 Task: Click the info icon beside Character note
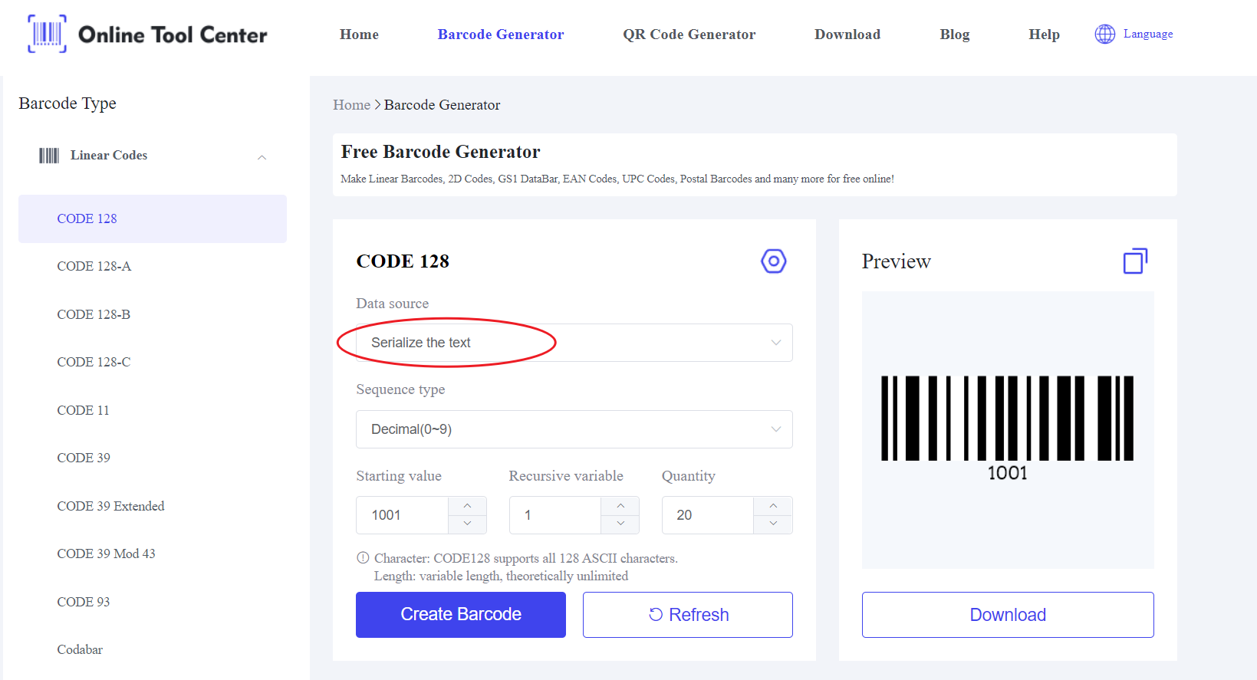click(363, 558)
